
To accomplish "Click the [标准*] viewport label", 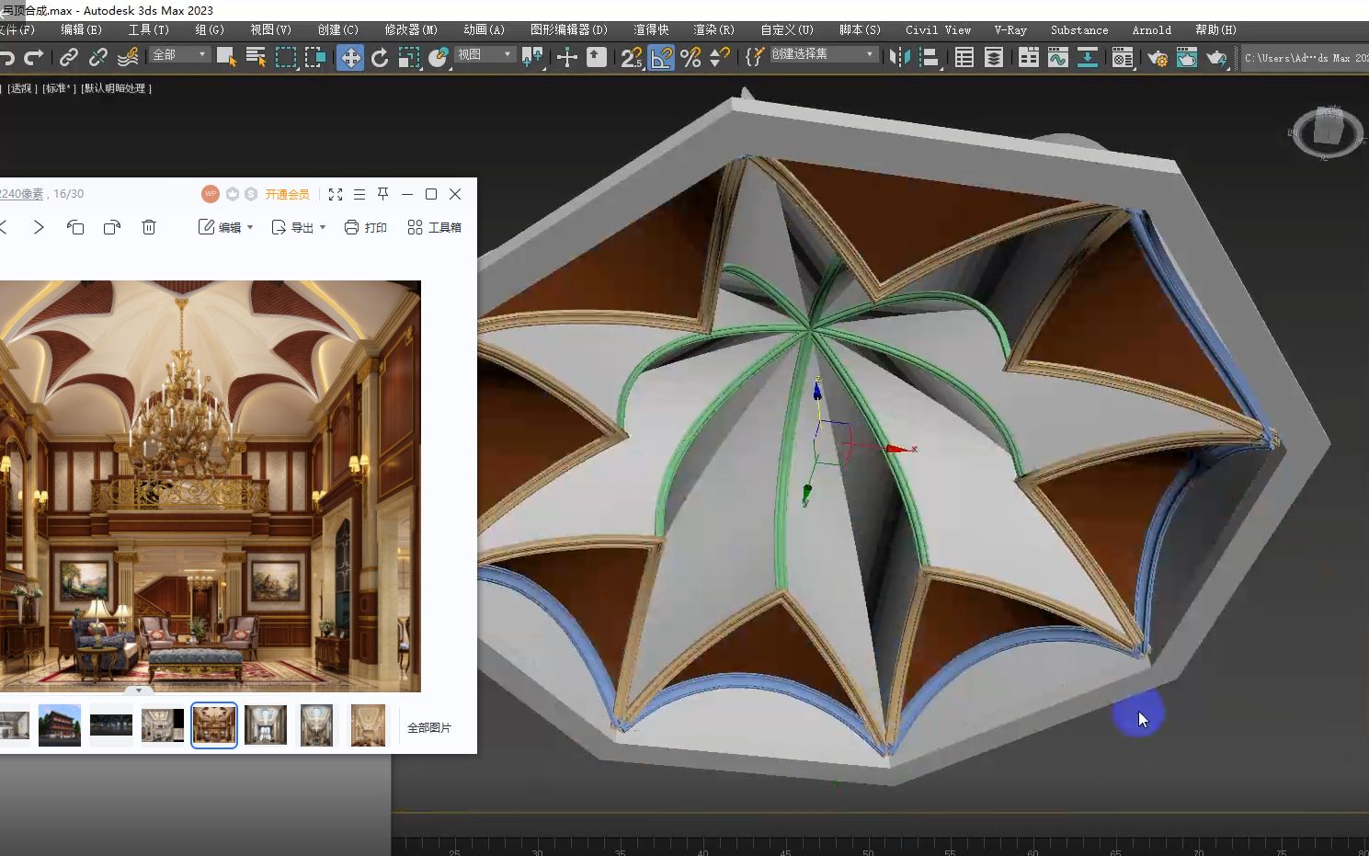I will pyautogui.click(x=60, y=88).
